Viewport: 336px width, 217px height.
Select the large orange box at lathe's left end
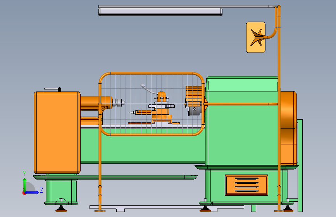(x=57, y=132)
